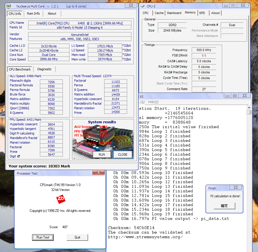Click the Your system scores status text

coord(39,166)
